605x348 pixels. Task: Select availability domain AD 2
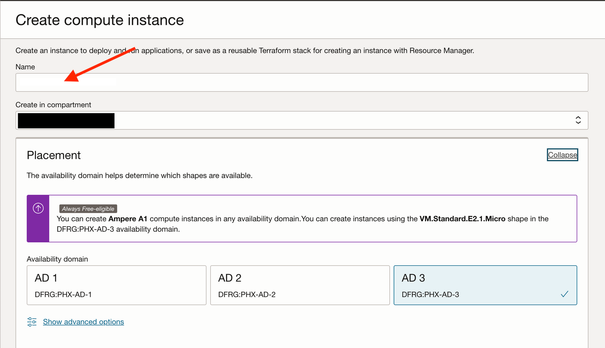pos(300,285)
